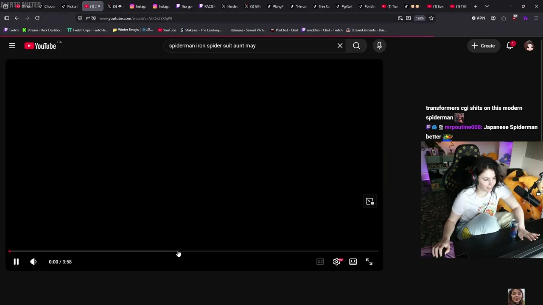Open the YouTube bookmark
Screen dimensions: 543x305
[167, 30]
